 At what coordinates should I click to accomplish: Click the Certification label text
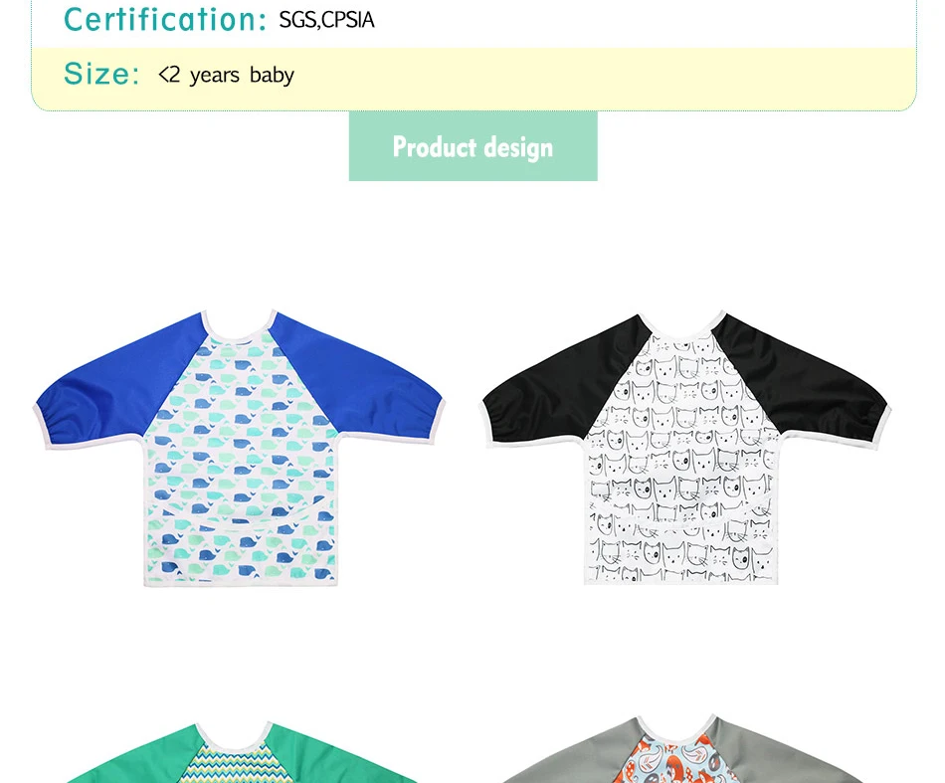tap(165, 19)
